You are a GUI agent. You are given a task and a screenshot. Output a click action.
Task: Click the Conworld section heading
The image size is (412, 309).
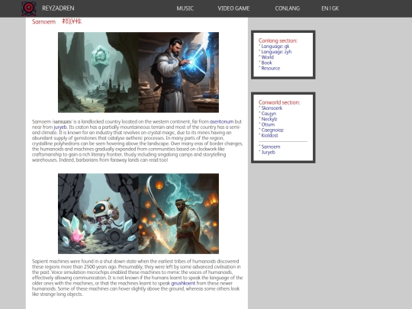coord(279,102)
